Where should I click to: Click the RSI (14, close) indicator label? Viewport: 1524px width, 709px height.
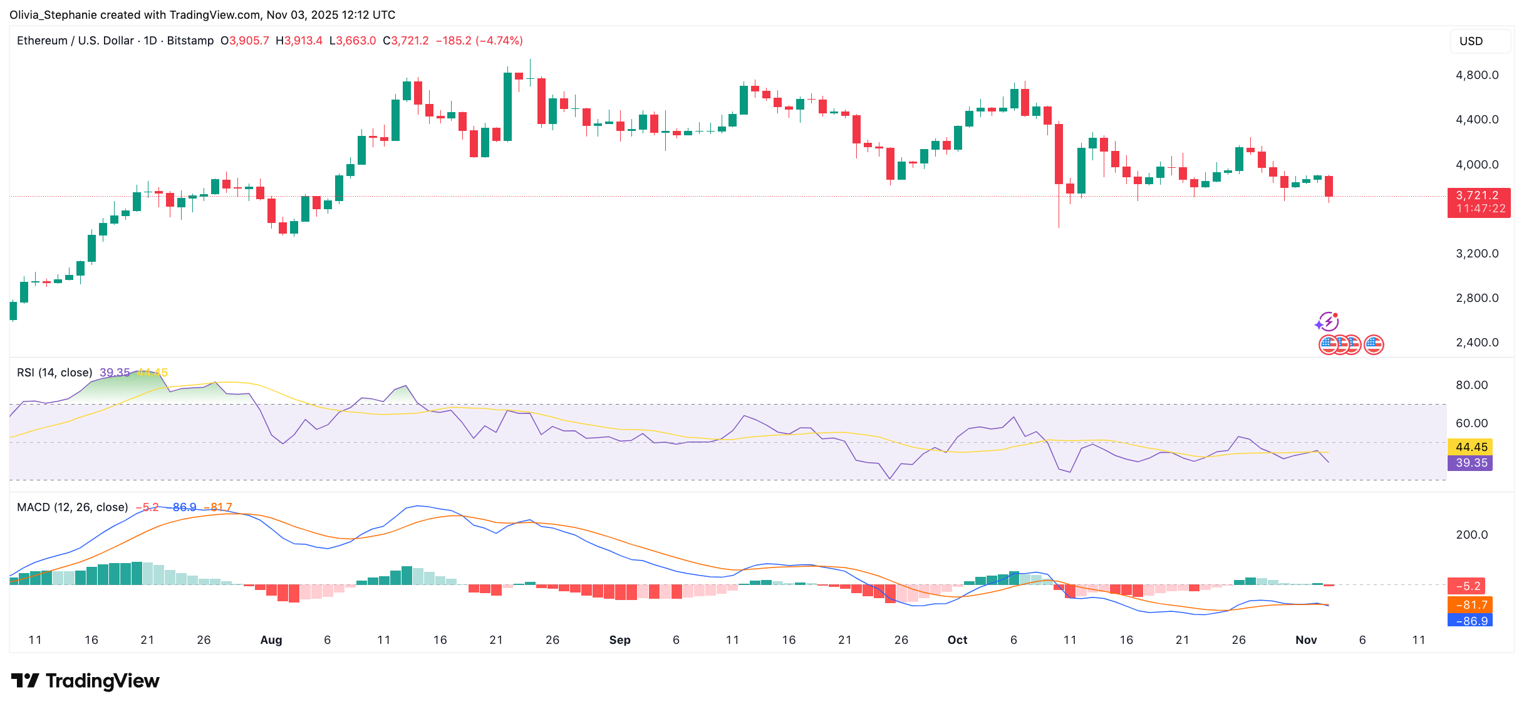[x=54, y=373]
